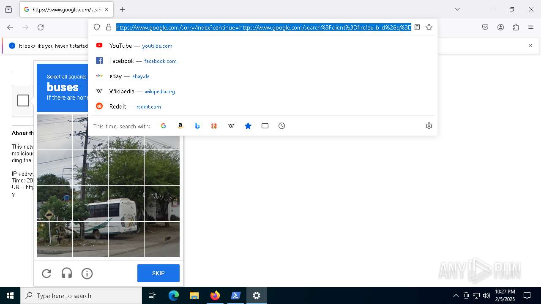Search in open Tabs icon
The image size is (541, 304).
[x=265, y=126]
